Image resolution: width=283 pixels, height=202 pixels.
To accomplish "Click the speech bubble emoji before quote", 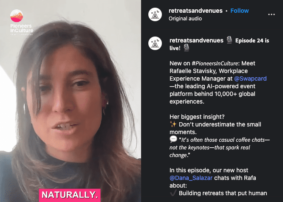I will point(173,139).
